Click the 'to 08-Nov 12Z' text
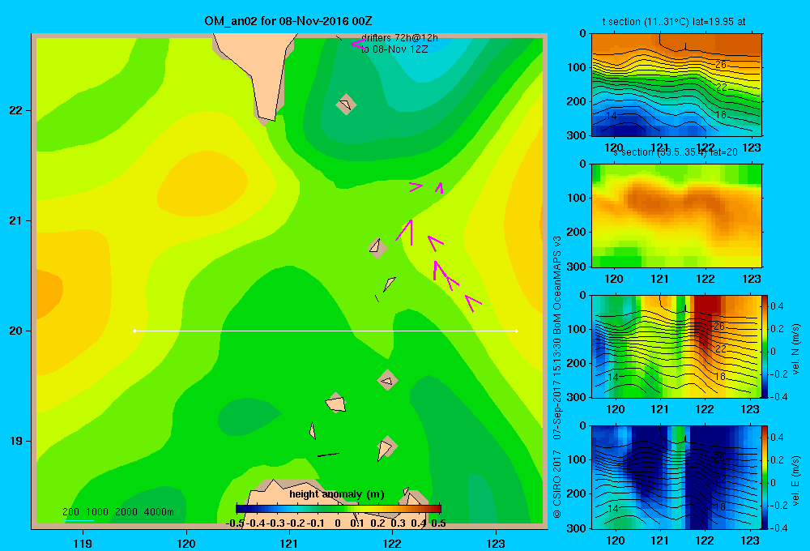 (x=394, y=49)
